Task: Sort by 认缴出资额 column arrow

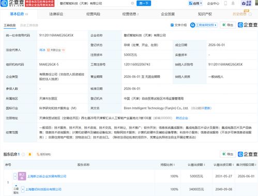Action: (204, 165)
